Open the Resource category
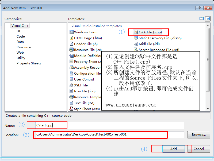This screenshot has height=161, width=214. (x=24, y=47)
